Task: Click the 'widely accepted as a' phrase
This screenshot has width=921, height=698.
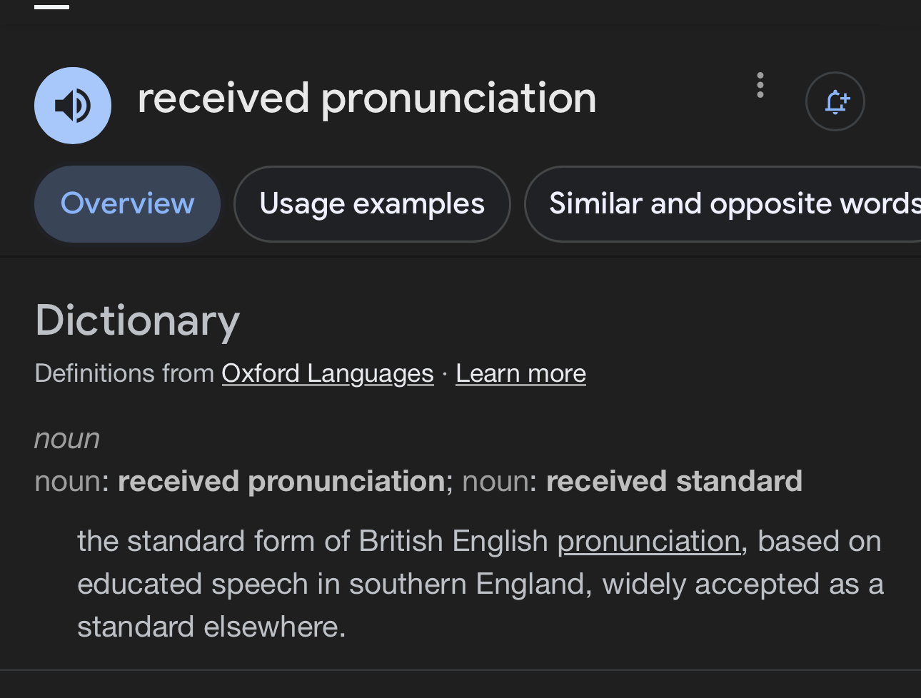Action: pos(743,584)
